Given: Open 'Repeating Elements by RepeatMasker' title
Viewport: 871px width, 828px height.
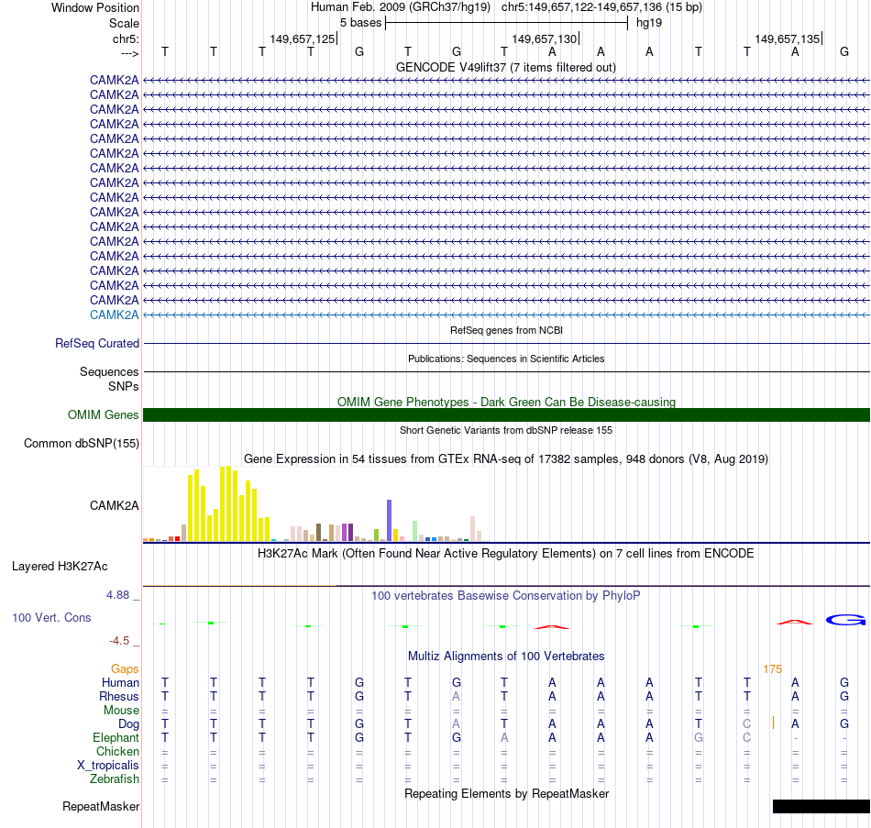Looking at the screenshot, I should pyautogui.click(x=506, y=793).
